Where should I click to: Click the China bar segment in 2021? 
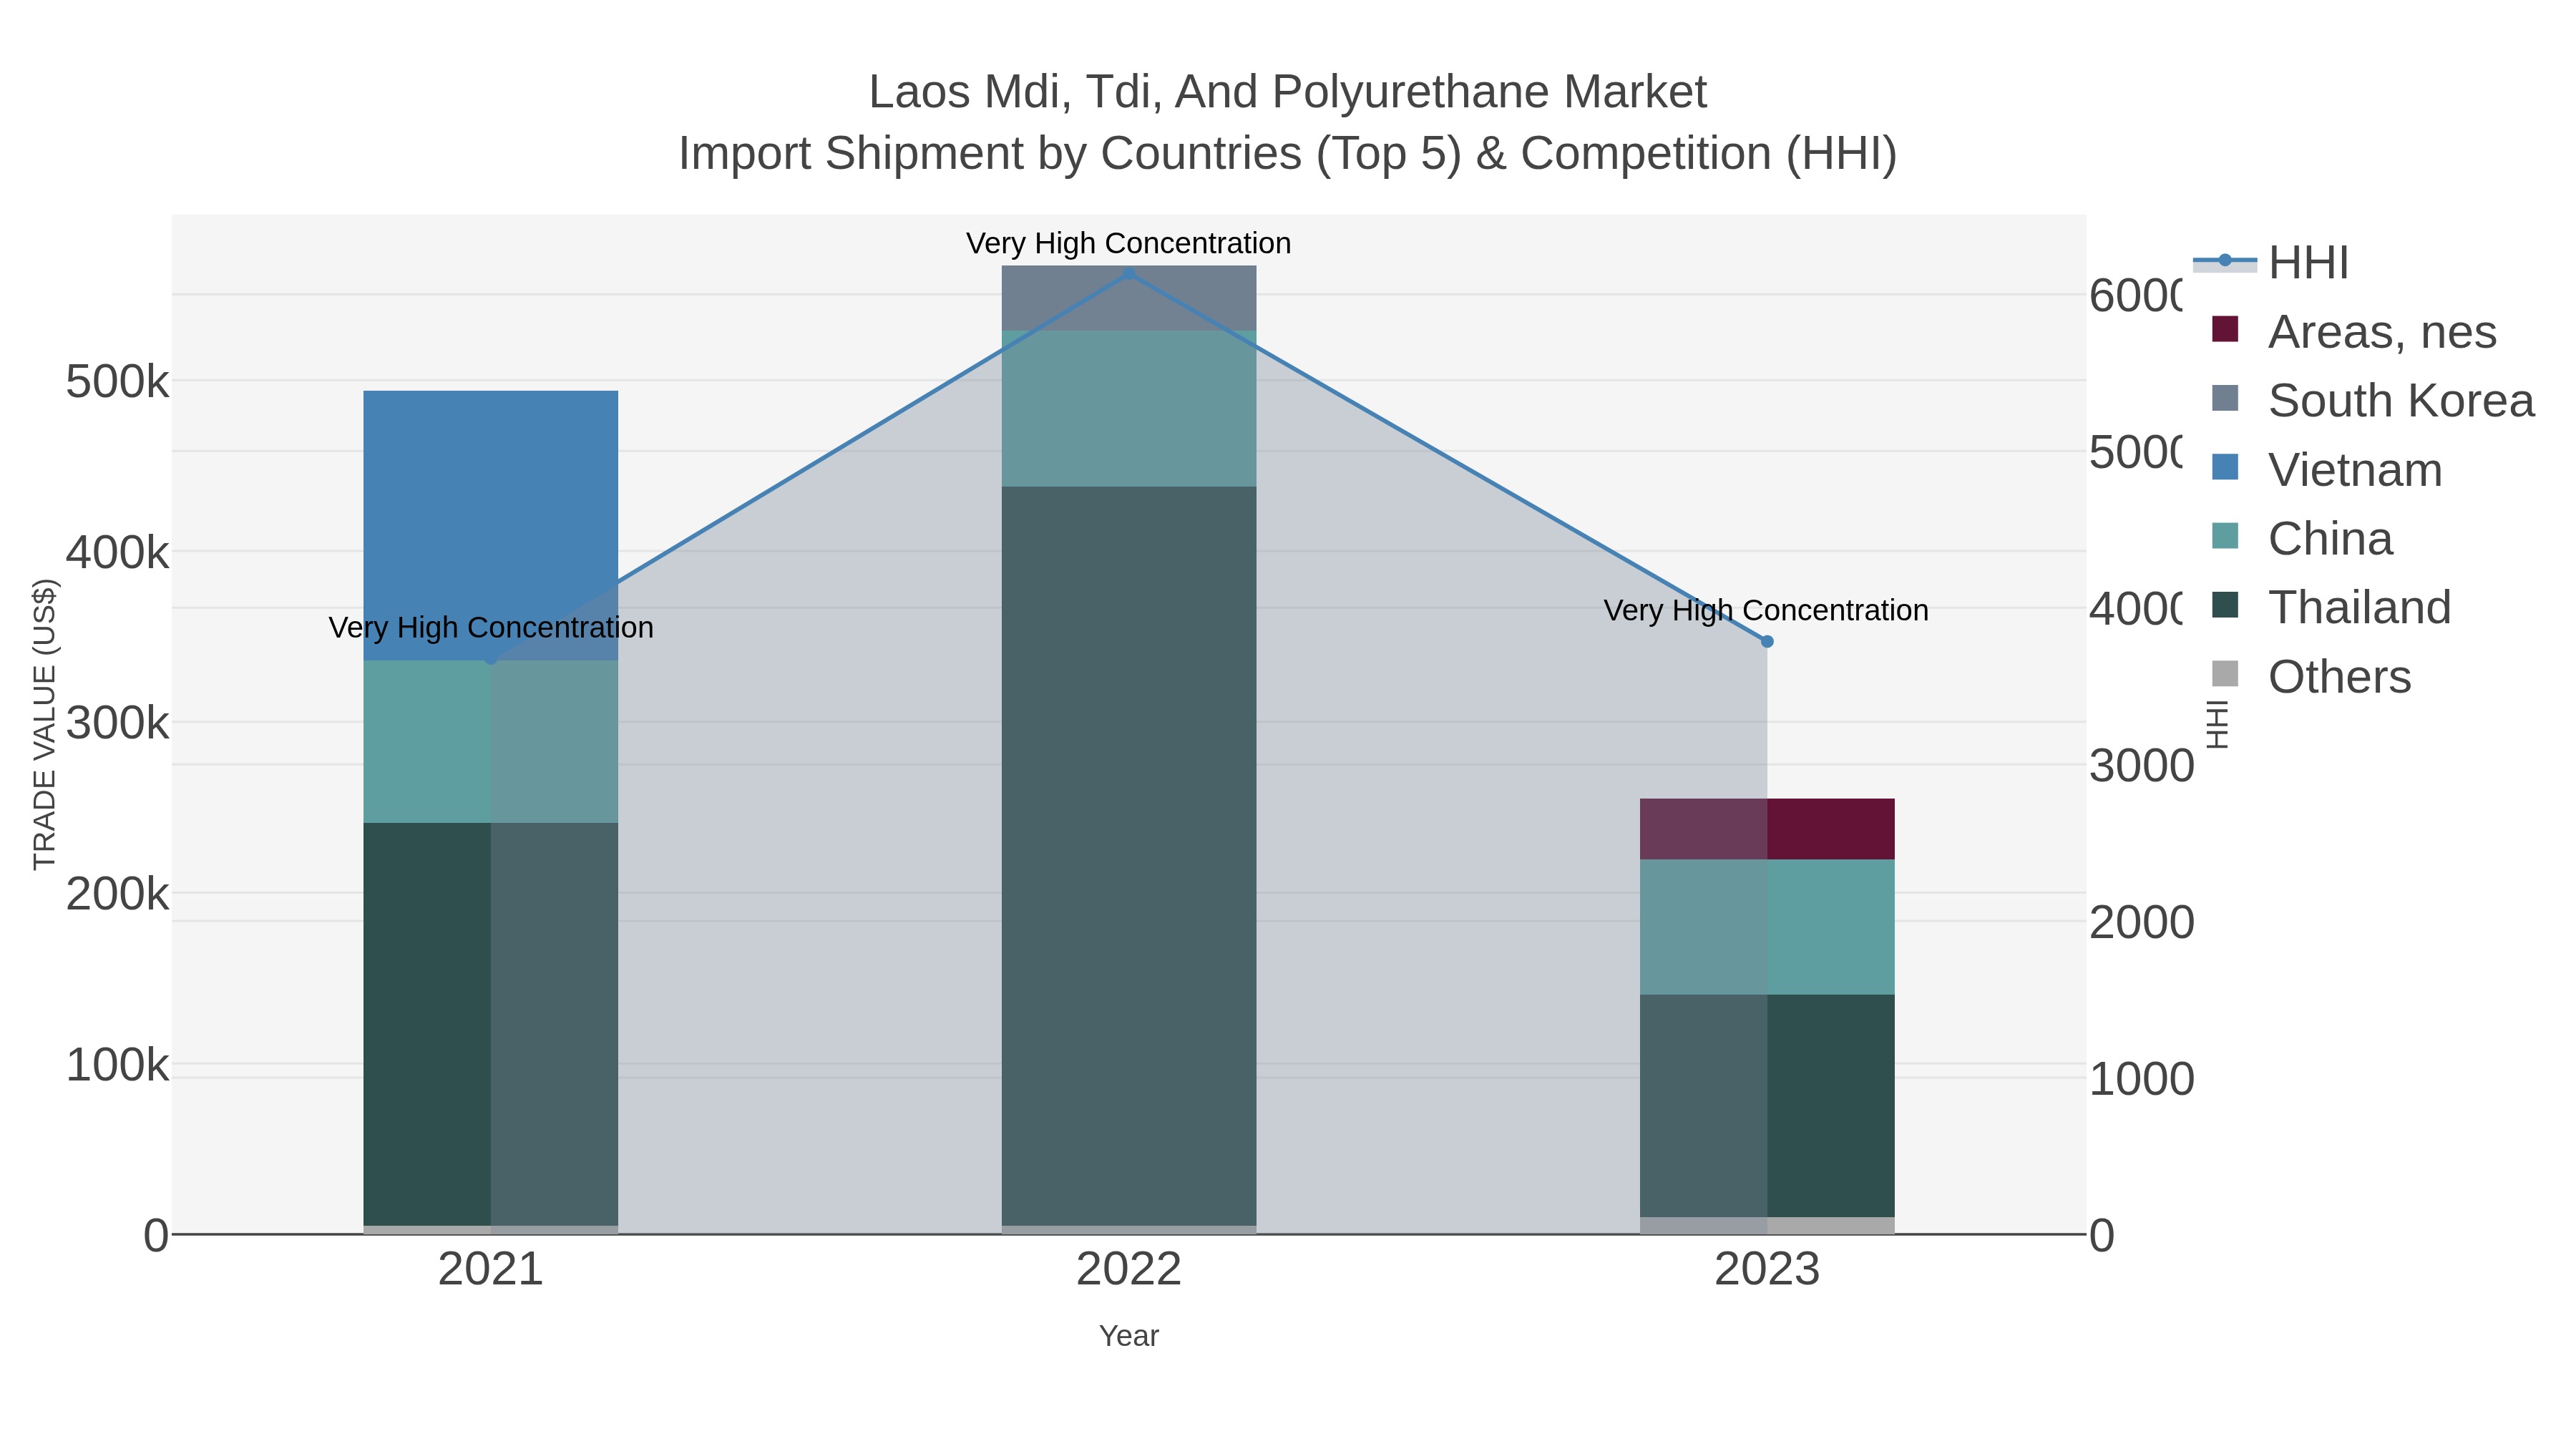tap(490, 741)
